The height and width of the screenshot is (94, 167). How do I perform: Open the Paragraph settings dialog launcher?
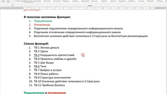point(12,5)
